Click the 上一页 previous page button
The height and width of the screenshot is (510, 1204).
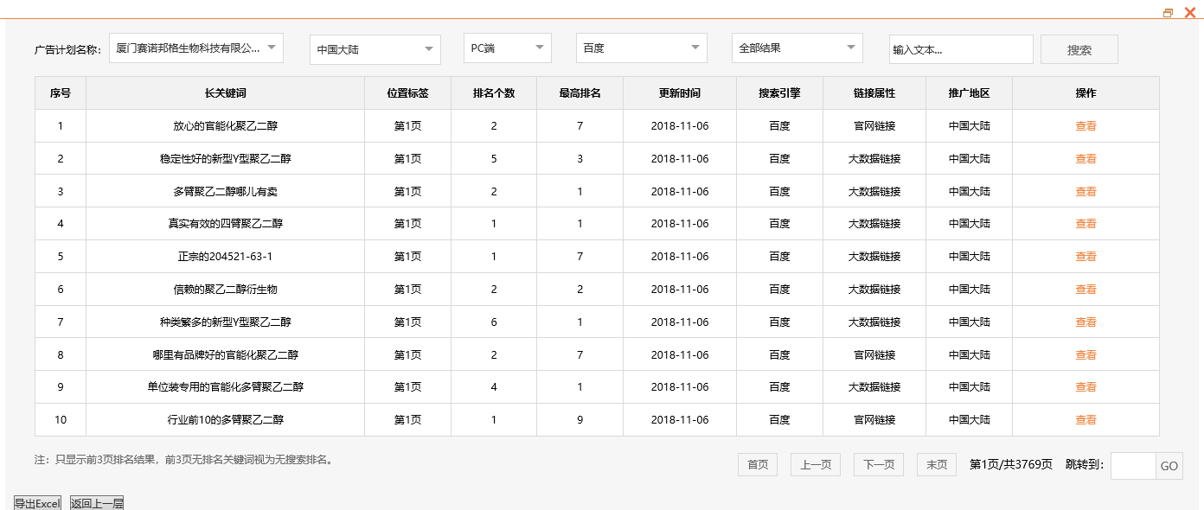815,464
